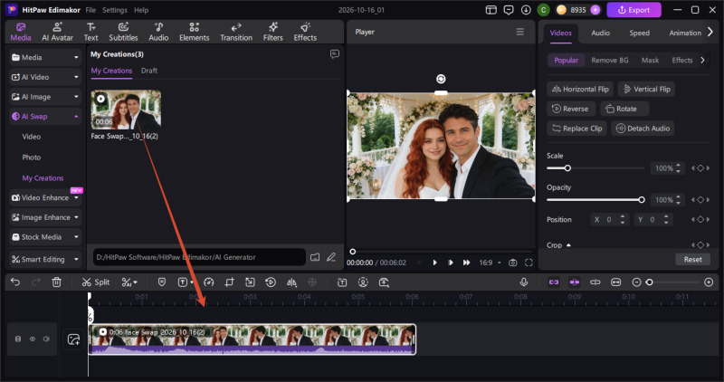Toggle track visibility eye icon
The image size is (724, 382).
click(33, 339)
